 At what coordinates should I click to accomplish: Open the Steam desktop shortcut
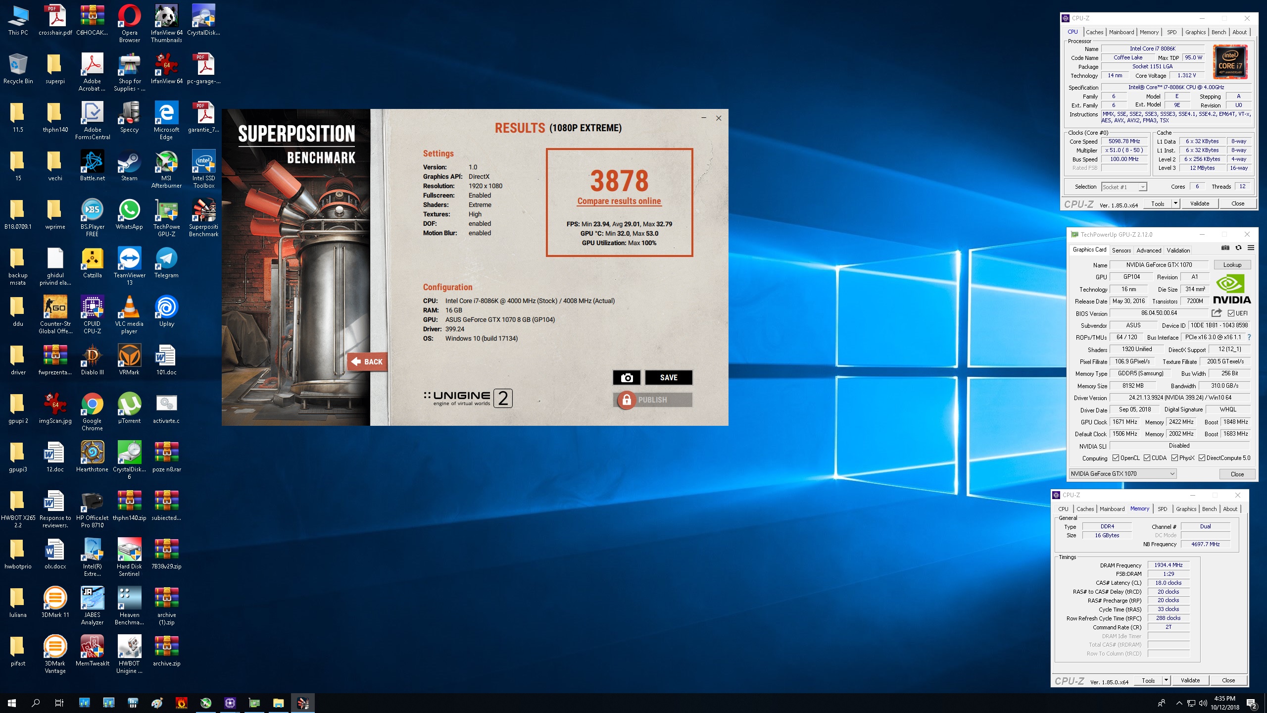point(129,166)
